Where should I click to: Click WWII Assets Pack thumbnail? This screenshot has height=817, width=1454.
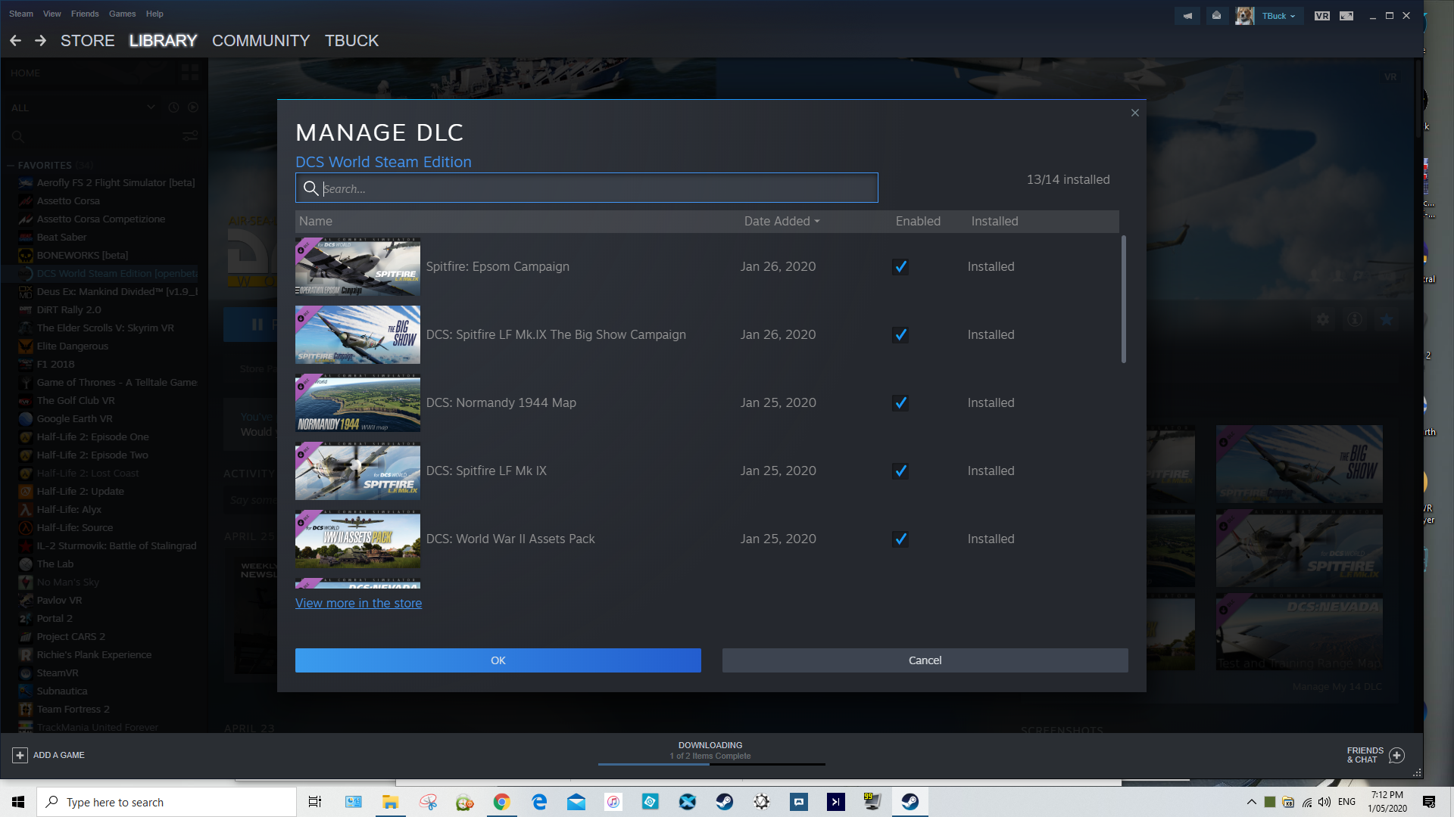click(357, 539)
